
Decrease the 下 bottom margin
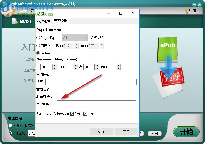(76, 68)
